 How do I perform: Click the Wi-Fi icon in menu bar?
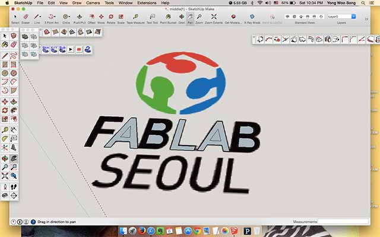point(260,3)
